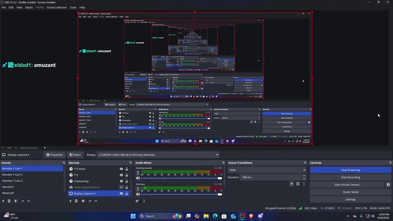Screen dimensions: 393x221
Task: Open source properties gear in the Sources toolbar
Action: 83,201
